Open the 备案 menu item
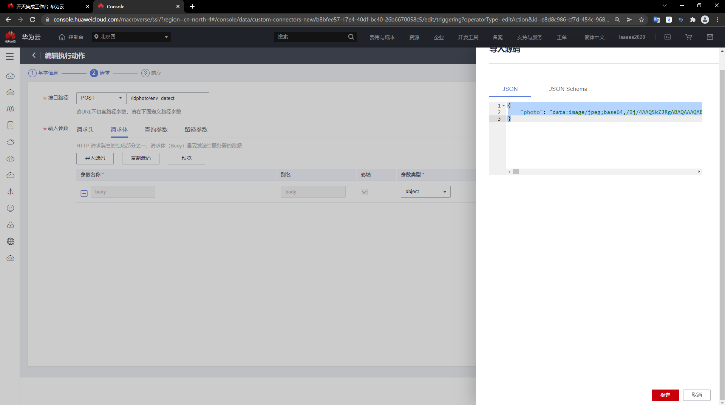The image size is (725, 405). coord(498,37)
